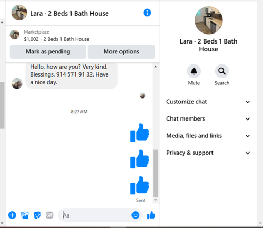
Task: Select the Hello how are you message bubble
Action: point(72,75)
